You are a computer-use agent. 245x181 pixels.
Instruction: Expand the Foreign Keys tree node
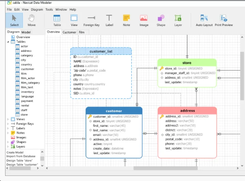8,124
